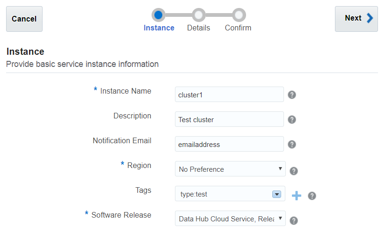The image size is (385, 234).
Task: Click help icon beside Description field
Action: click(x=292, y=120)
